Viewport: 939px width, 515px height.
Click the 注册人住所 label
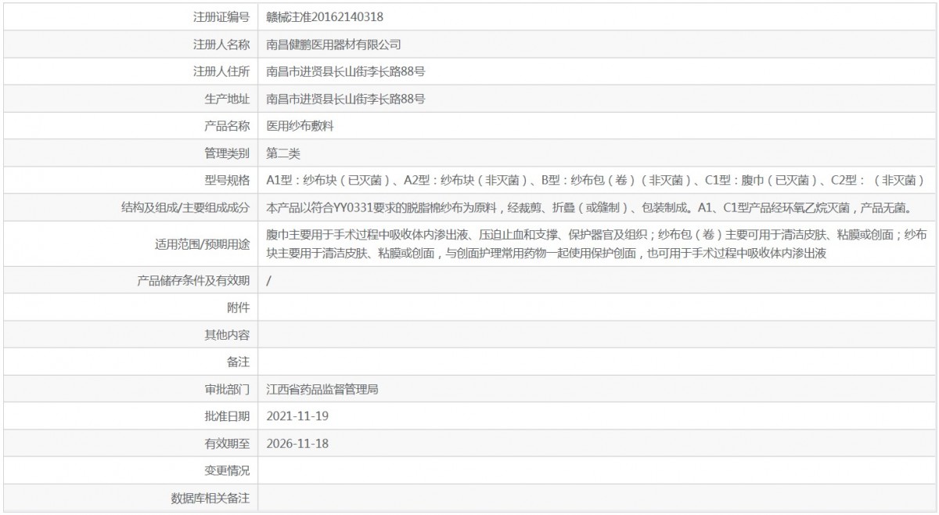(221, 71)
